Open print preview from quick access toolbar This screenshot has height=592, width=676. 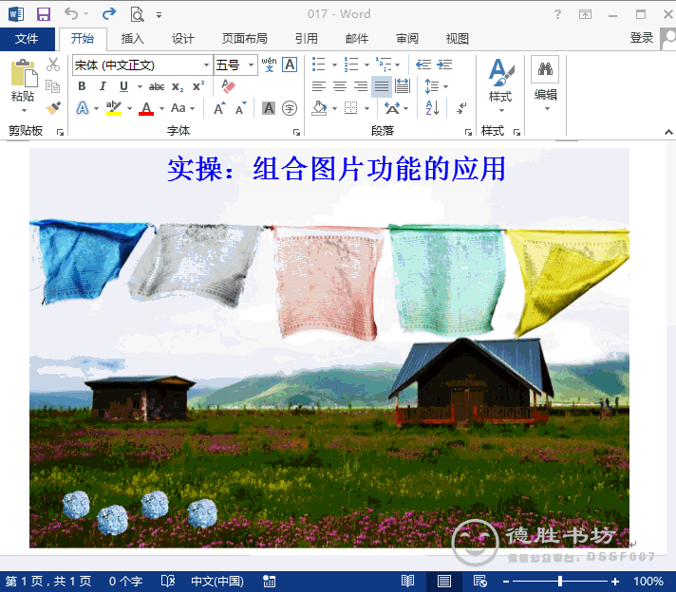[137, 14]
